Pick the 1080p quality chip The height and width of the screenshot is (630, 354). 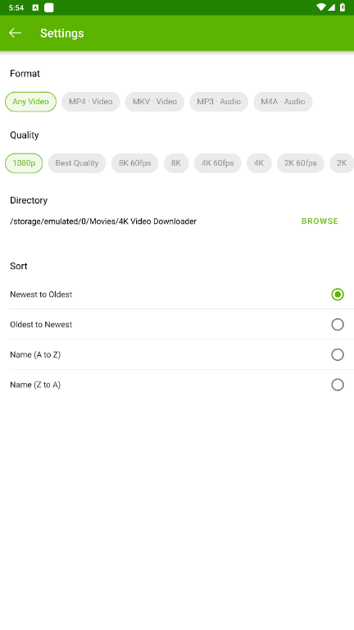point(24,163)
